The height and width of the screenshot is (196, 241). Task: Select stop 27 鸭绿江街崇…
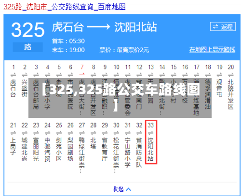(x=82, y=155)
